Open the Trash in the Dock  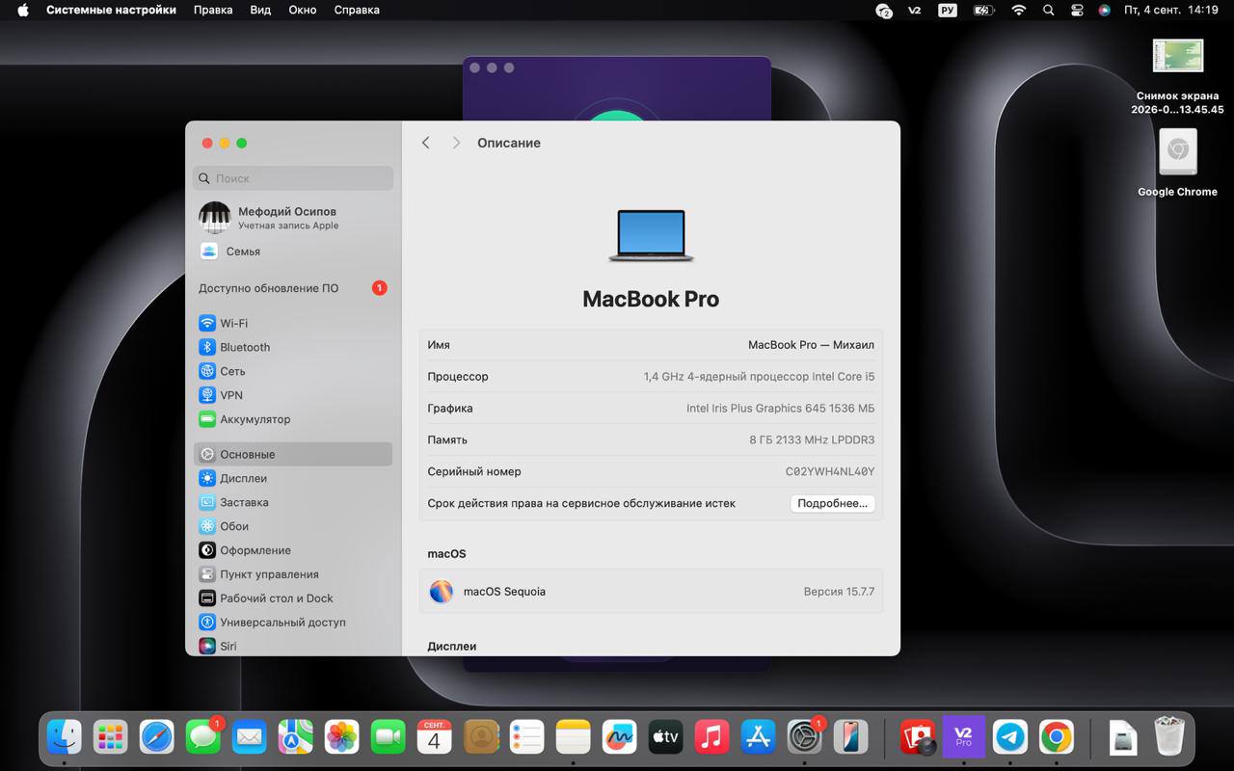pyautogui.click(x=1169, y=737)
